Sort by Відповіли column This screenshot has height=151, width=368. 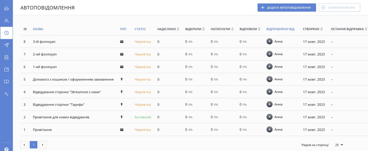click(x=250, y=29)
